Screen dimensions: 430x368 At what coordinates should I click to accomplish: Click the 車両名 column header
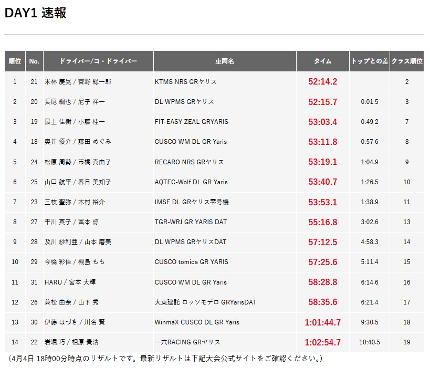(x=225, y=61)
